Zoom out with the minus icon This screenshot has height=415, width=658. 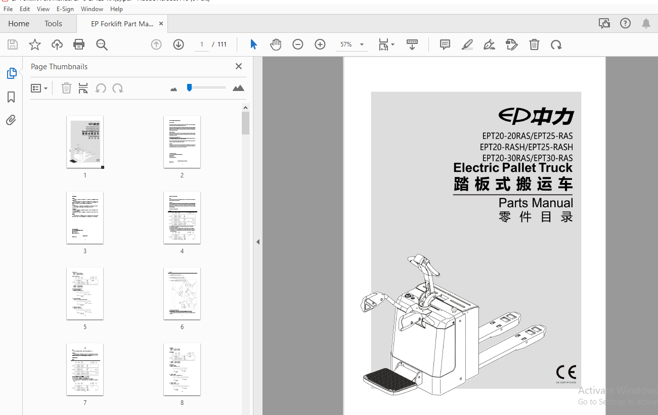point(298,44)
